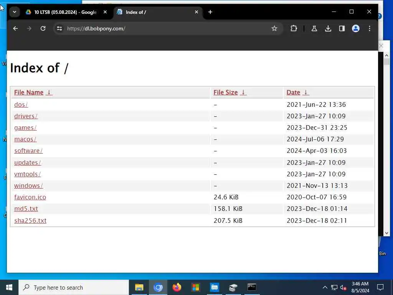Show browser downloads

click(328, 28)
